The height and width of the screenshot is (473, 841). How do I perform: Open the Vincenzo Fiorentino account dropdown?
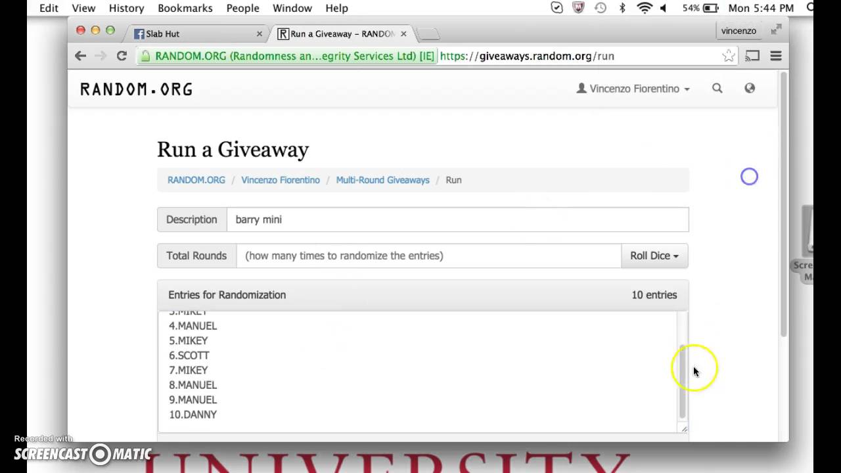pyautogui.click(x=633, y=89)
